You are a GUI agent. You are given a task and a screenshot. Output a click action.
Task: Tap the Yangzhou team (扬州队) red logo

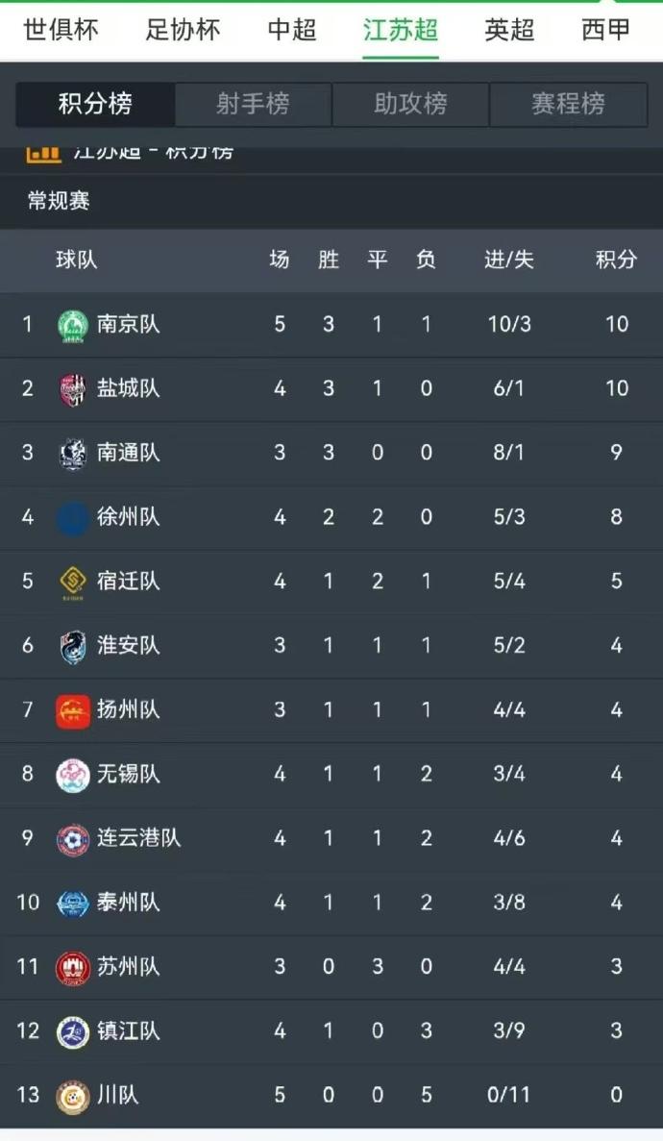click(x=73, y=710)
